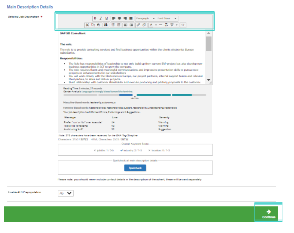
Task: Insert a horizontal line
Action: coord(161,25)
